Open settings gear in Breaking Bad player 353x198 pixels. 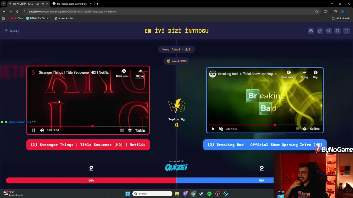tap(305, 129)
